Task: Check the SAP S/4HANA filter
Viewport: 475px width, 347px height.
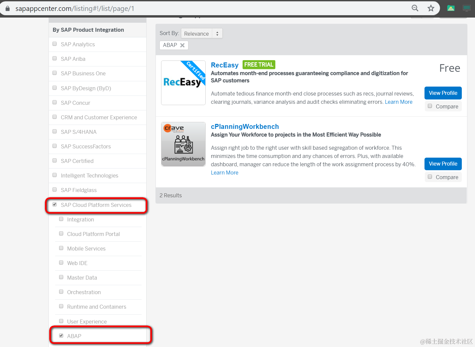Action: 55,132
